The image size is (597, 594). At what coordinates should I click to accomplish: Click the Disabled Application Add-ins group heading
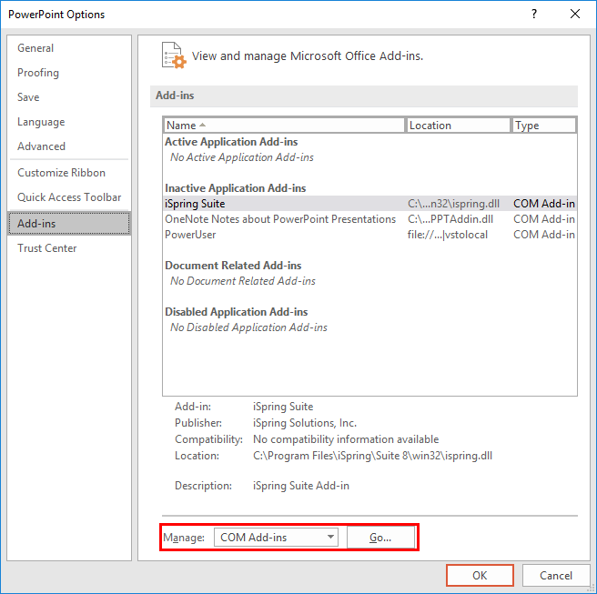tap(236, 312)
